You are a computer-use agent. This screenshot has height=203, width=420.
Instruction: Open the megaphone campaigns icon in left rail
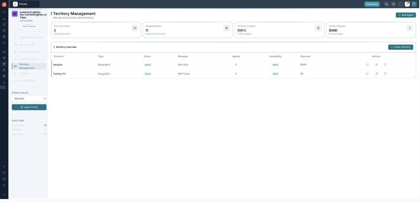(4, 52)
